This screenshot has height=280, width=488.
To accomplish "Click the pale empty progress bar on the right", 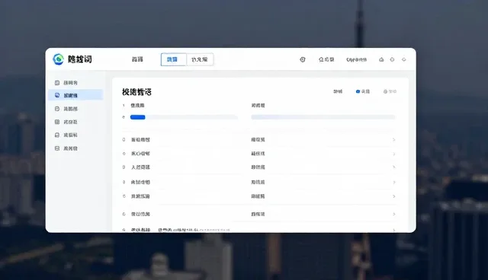I will (x=323, y=117).
